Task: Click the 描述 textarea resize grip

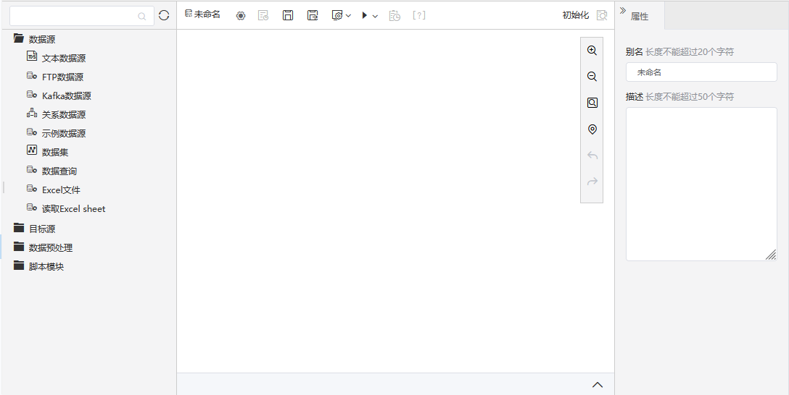Action: (771, 255)
